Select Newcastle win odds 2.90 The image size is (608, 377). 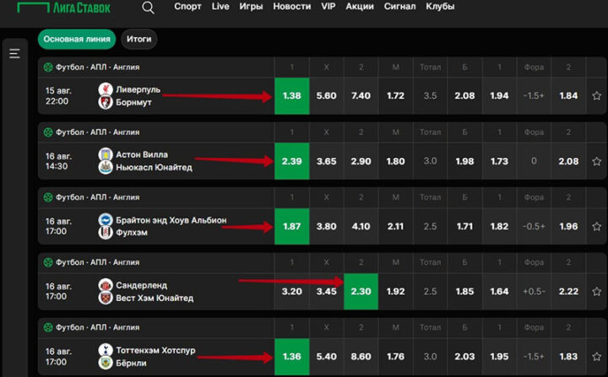tap(361, 161)
